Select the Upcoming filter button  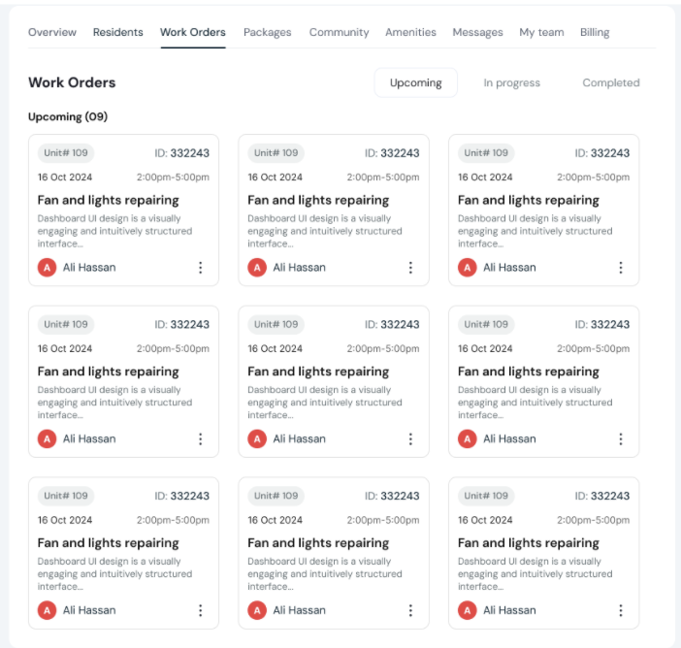pos(415,83)
